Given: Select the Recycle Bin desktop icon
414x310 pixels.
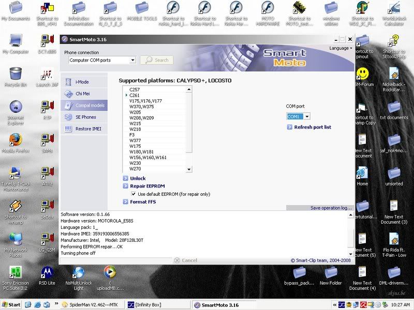Looking at the screenshot, I should coord(16,77).
